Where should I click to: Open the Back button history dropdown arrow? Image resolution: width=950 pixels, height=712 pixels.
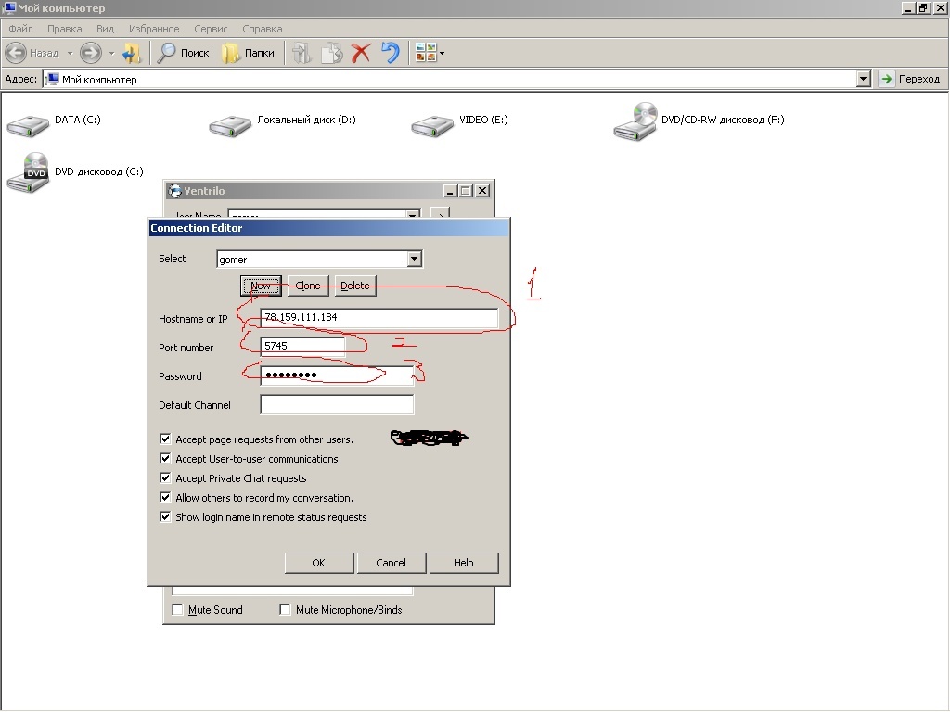click(70, 53)
